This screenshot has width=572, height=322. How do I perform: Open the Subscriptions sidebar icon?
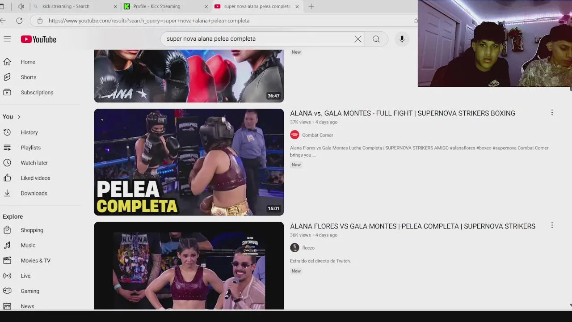pos(7,92)
